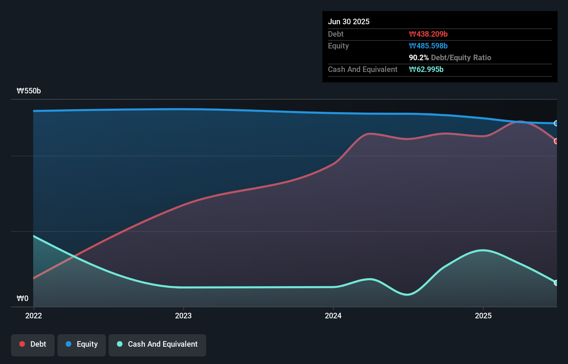Click the 2023 axis label

point(183,316)
